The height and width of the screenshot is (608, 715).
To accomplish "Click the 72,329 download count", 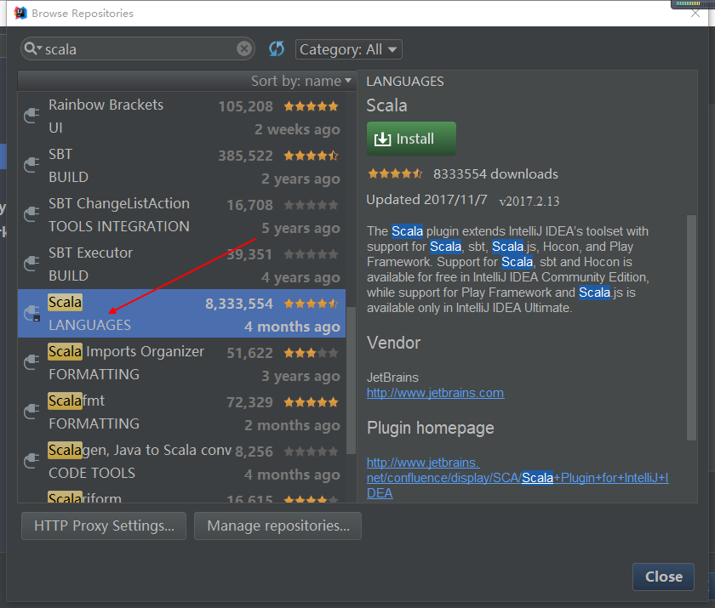I will [x=249, y=401].
